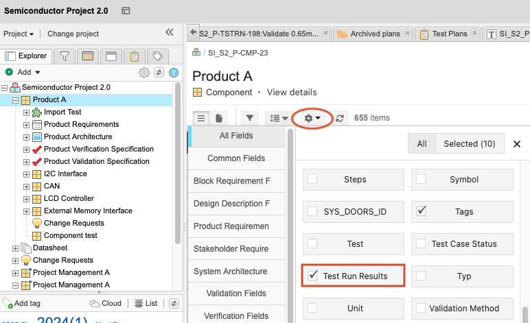
Task: Switch to document view icon
Action: tap(219, 118)
